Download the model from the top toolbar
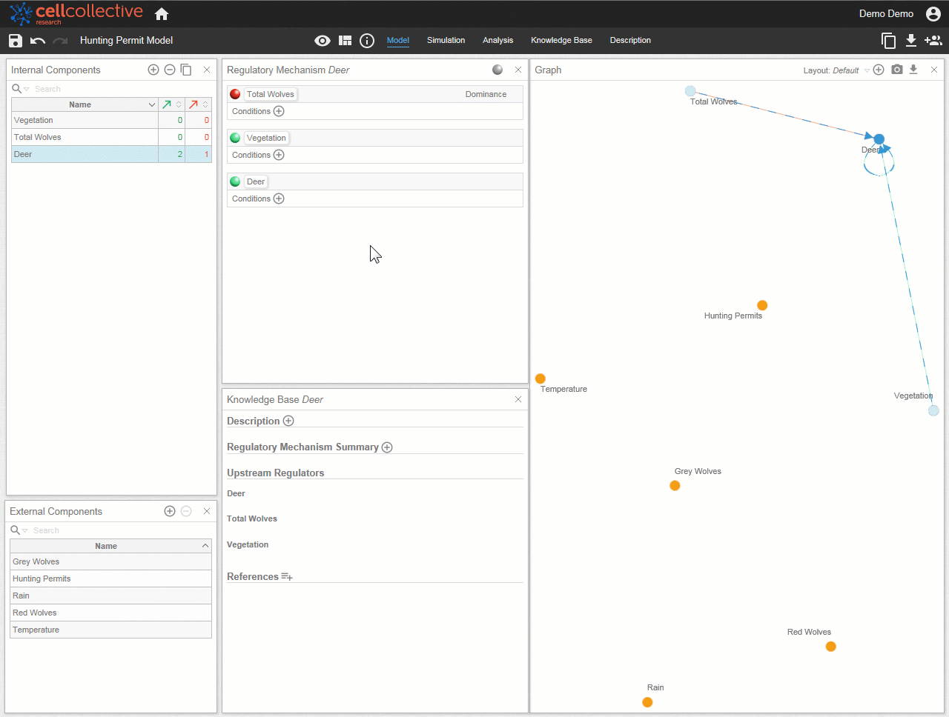This screenshot has height=717, width=949. [x=911, y=41]
